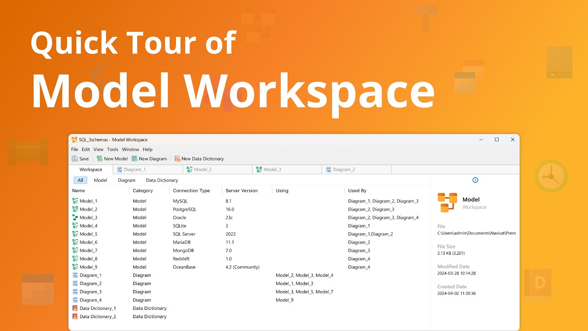The width and height of the screenshot is (588, 331).
Task: Click the 'Model_2, Model_3, Model_4' Using cell
Action: click(305, 275)
